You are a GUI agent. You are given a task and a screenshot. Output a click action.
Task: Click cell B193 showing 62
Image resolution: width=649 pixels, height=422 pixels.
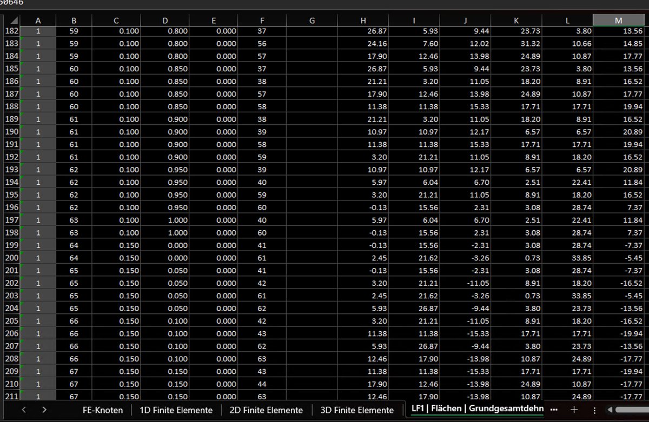click(x=74, y=170)
